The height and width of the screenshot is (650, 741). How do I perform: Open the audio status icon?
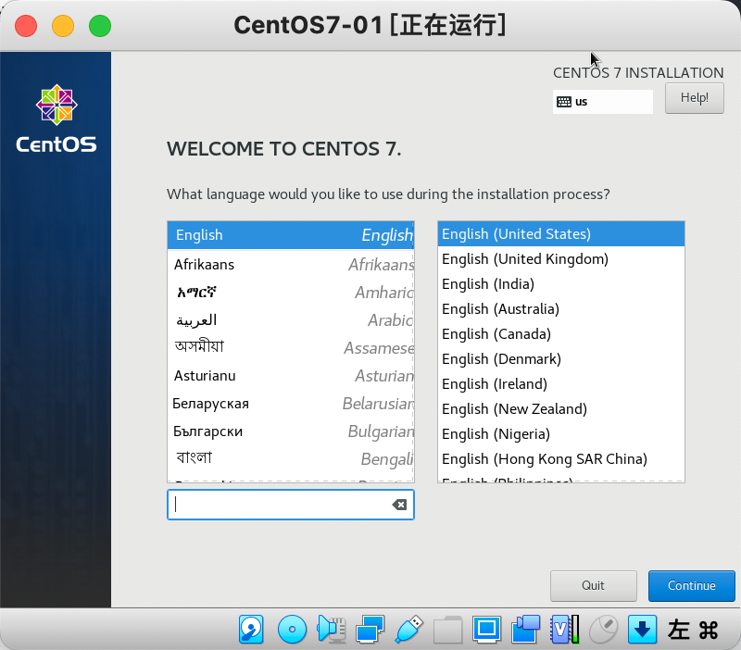332,630
